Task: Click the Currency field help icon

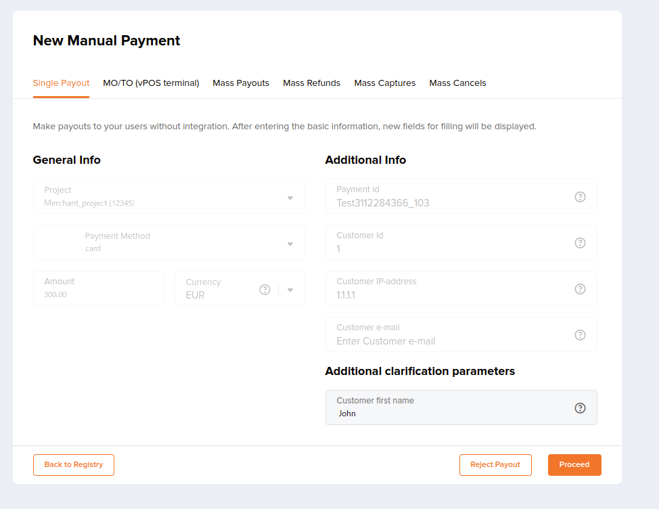Action: pos(265,290)
